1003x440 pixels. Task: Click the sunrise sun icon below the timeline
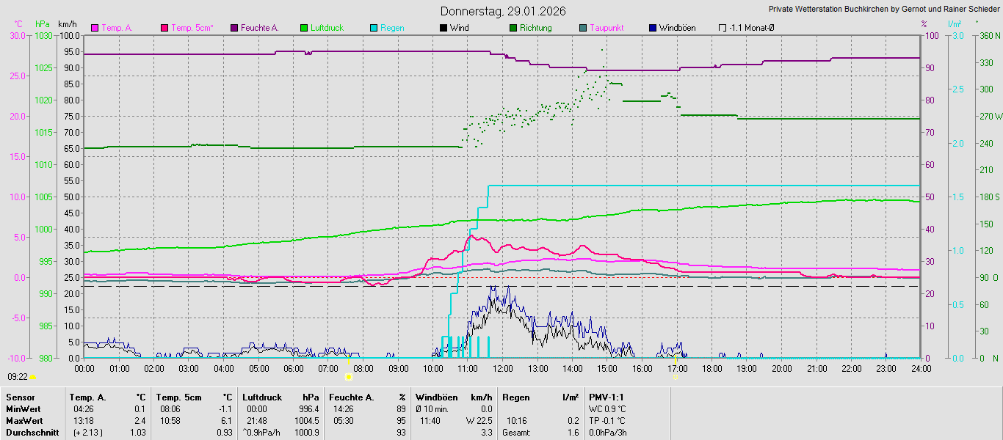[x=348, y=376]
